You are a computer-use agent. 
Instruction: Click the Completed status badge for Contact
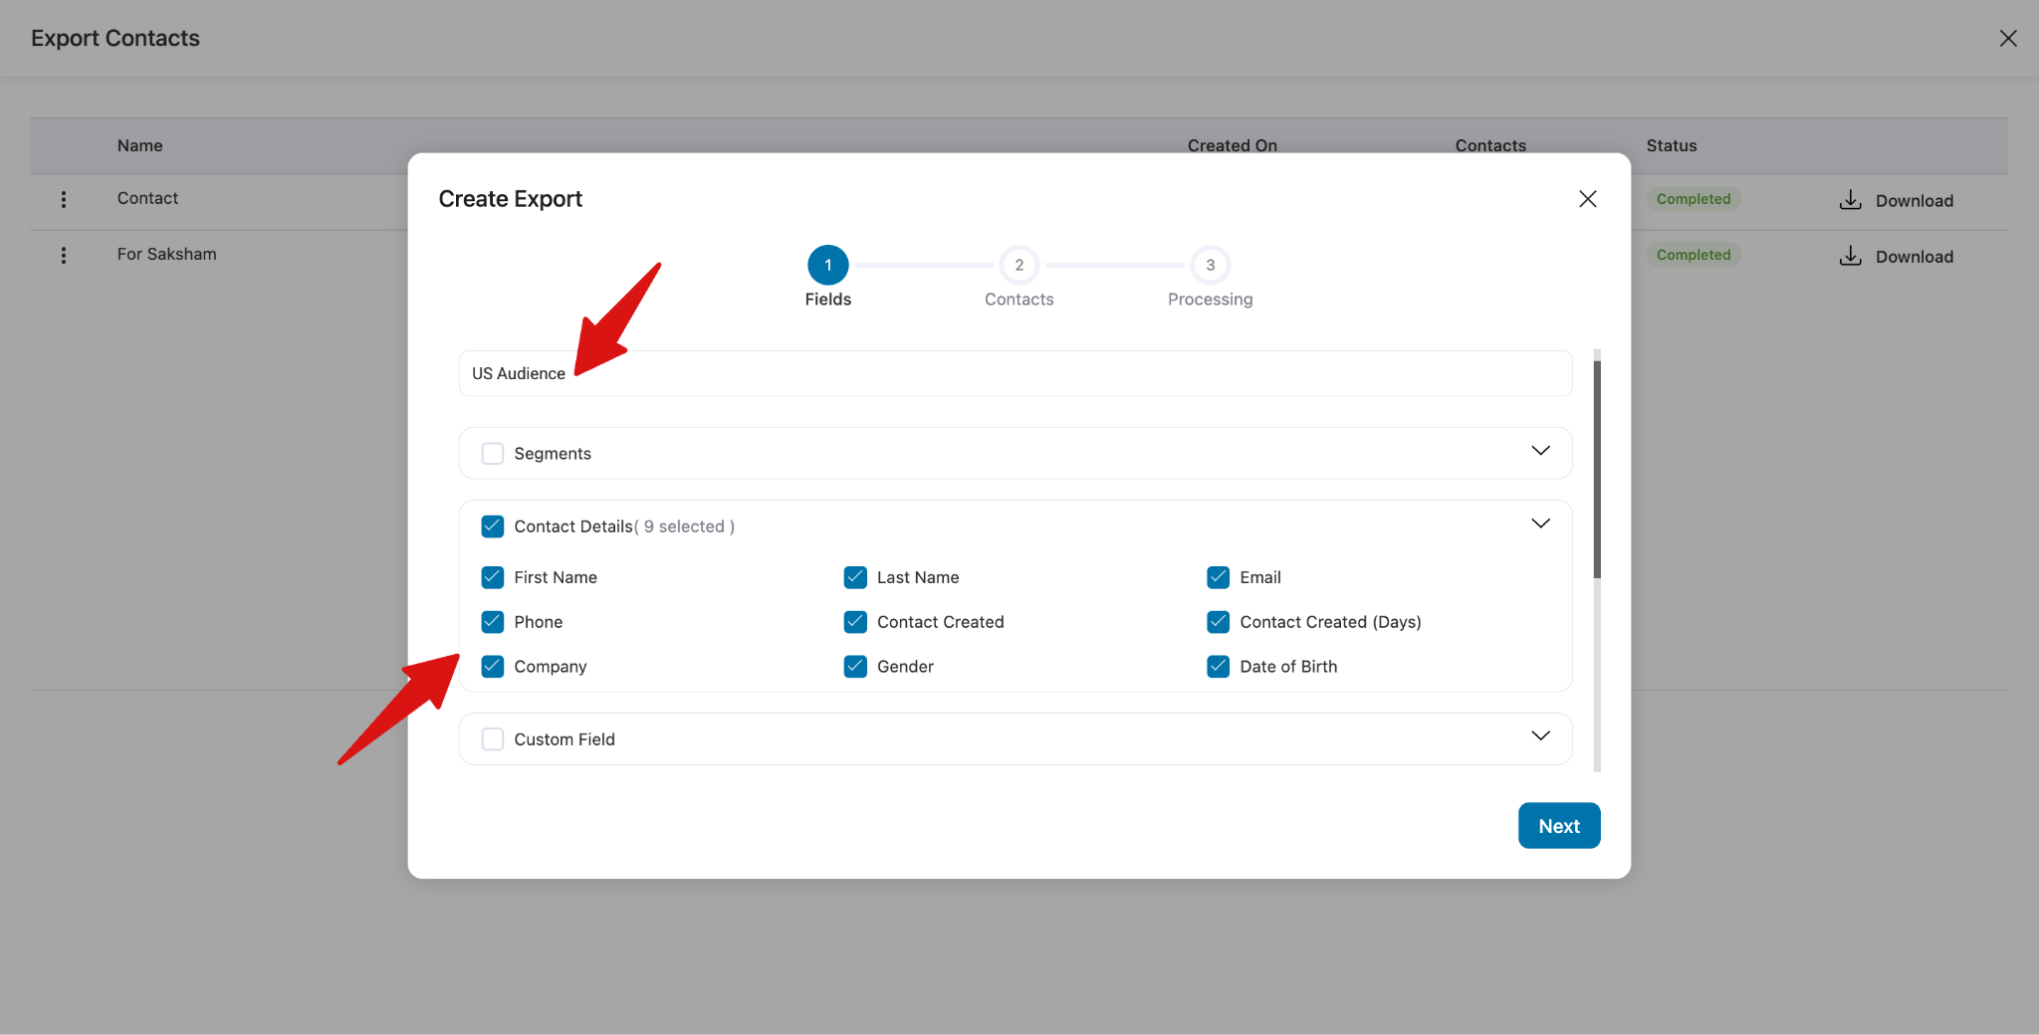pos(1693,199)
